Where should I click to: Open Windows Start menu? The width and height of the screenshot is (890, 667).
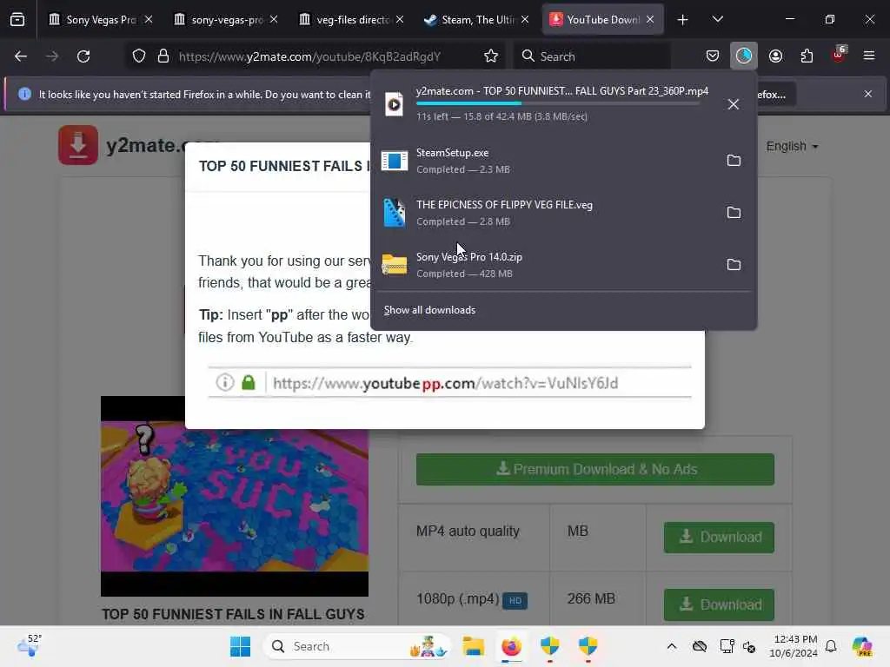pyautogui.click(x=240, y=646)
